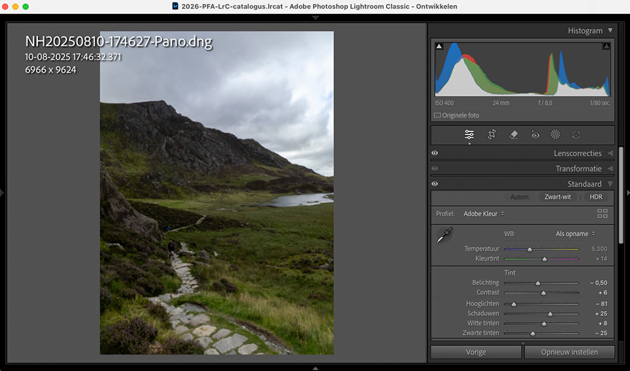Click the Temperatuur value 5.300
Screen dimensions: 630x371
599,249
